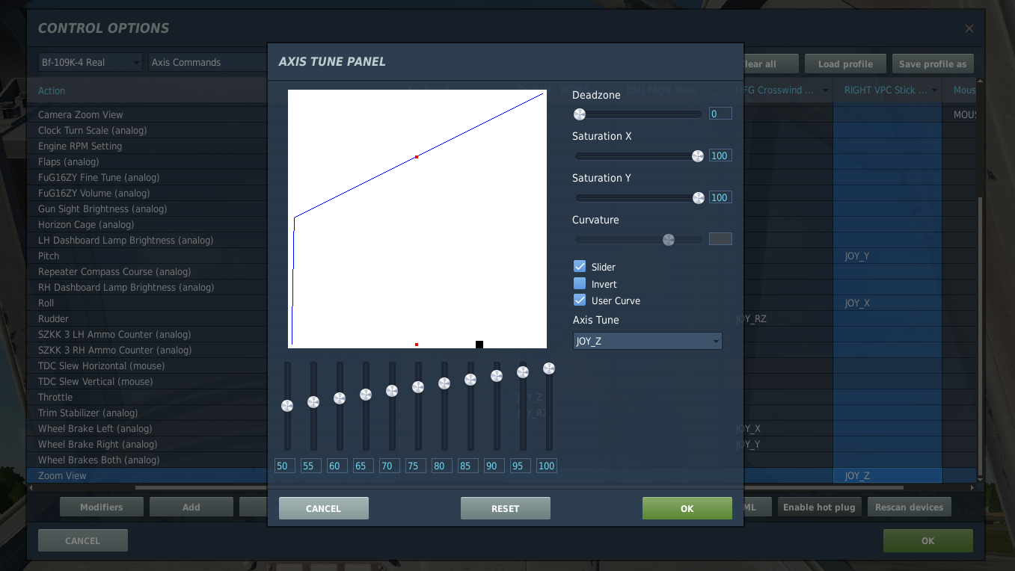1015x571 pixels.
Task: Click the Save profile as button
Action: pyautogui.click(x=933, y=64)
